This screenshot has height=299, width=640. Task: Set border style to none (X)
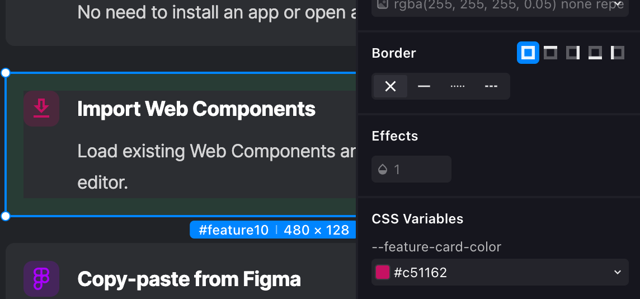tap(390, 86)
